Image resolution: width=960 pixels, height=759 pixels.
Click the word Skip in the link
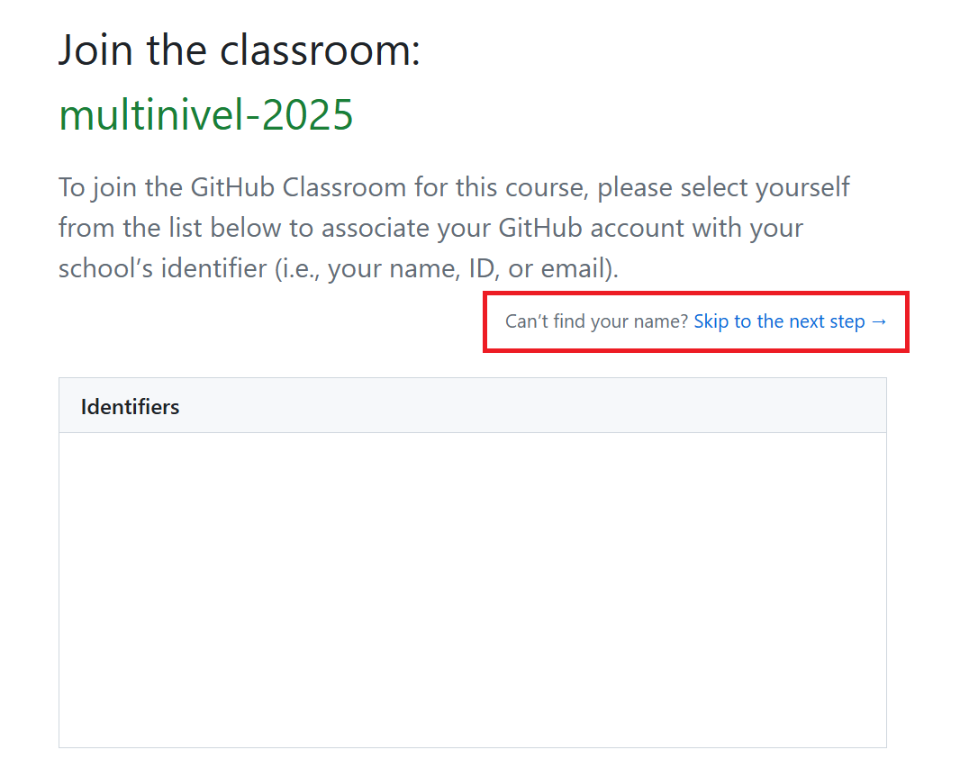[711, 321]
